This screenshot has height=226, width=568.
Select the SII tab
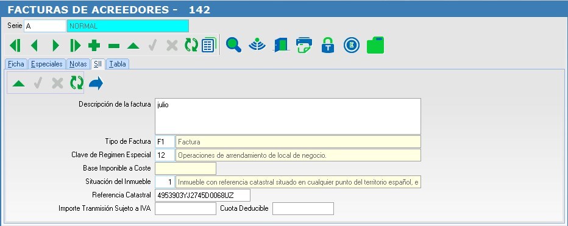(98, 64)
